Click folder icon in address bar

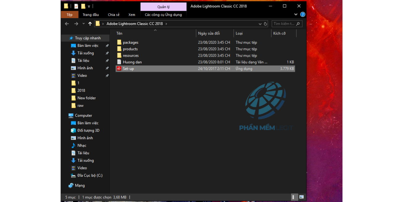tap(98, 24)
